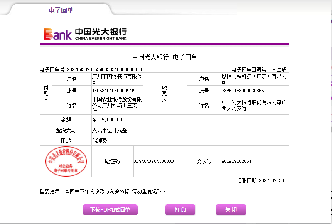Click the purpose value 代理费
Screen dimensions: 332x224
click(x=99, y=140)
